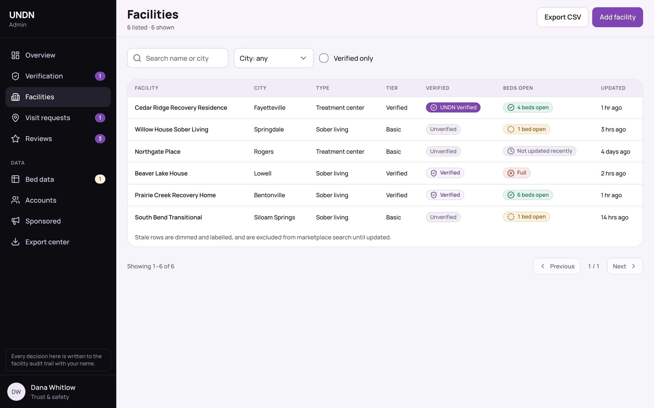
Task: Click the Visit requests map pin icon
Action: [15, 118]
